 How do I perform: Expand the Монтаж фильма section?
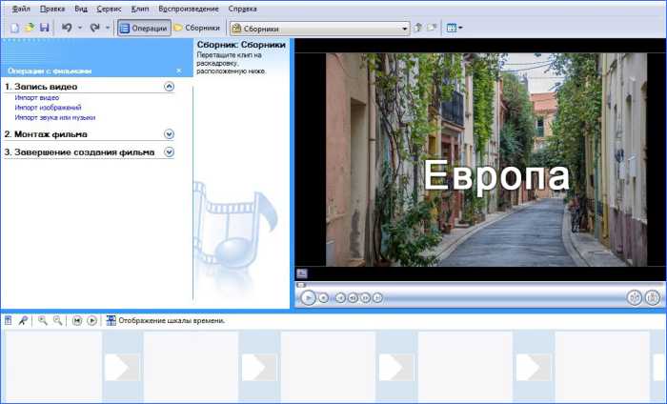pyautogui.click(x=169, y=134)
